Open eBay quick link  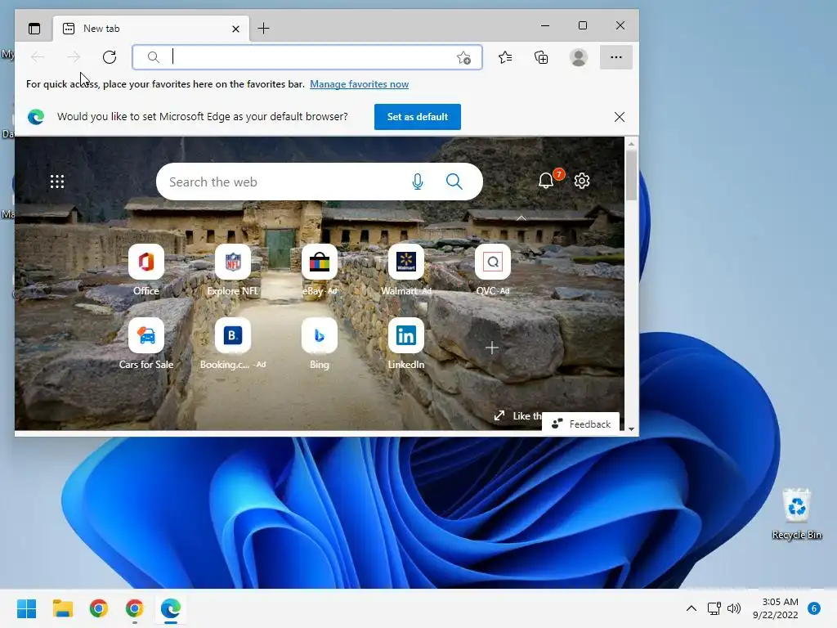click(x=320, y=270)
